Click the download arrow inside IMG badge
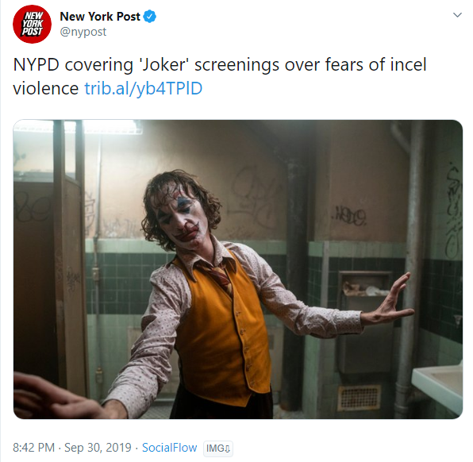 pos(227,449)
